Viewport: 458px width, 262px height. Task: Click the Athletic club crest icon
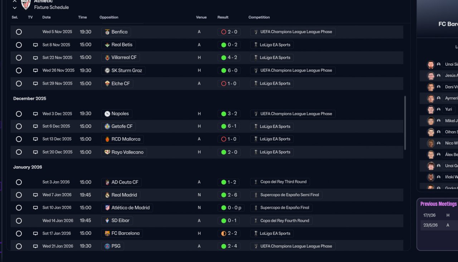[26, 4]
